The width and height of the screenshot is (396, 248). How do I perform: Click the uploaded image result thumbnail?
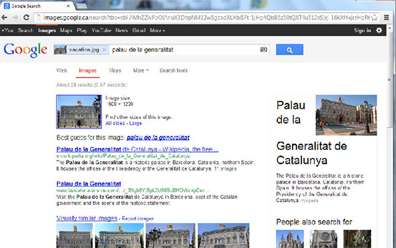(79, 112)
